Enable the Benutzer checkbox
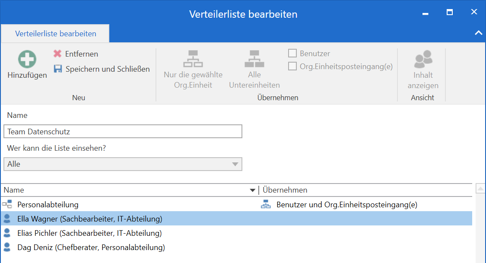This screenshot has height=263, width=486. (292, 54)
